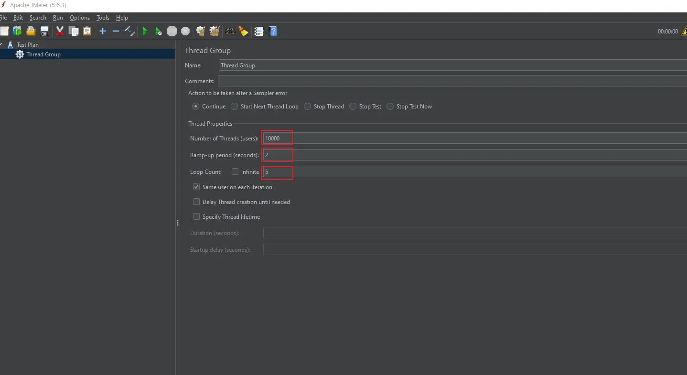Create a new test plan via toolbar icon
The width and height of the screenshot is (687, 375).
click(4, 32)
